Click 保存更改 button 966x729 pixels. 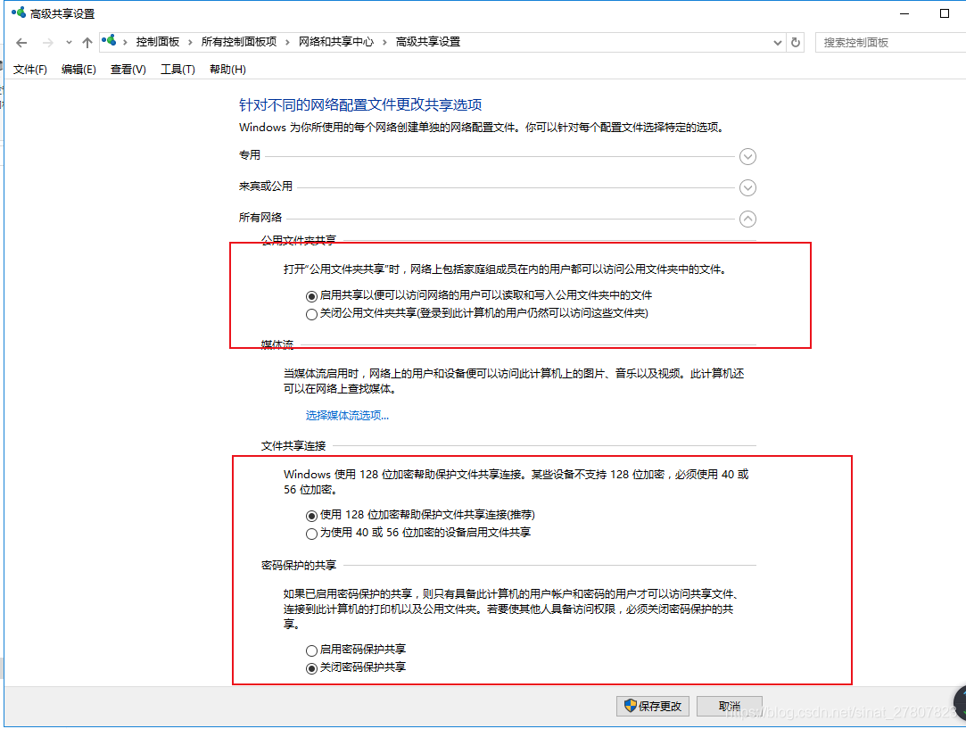[x=652, y=706]
